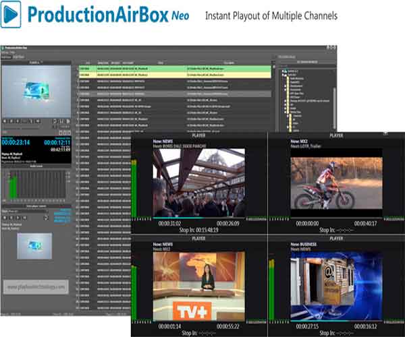
Task: Click the first transport button in lower cue player
Action: click(5, 218)
